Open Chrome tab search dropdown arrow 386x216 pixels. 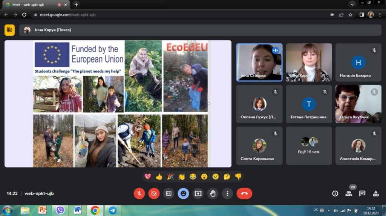(x=352, y=5)
